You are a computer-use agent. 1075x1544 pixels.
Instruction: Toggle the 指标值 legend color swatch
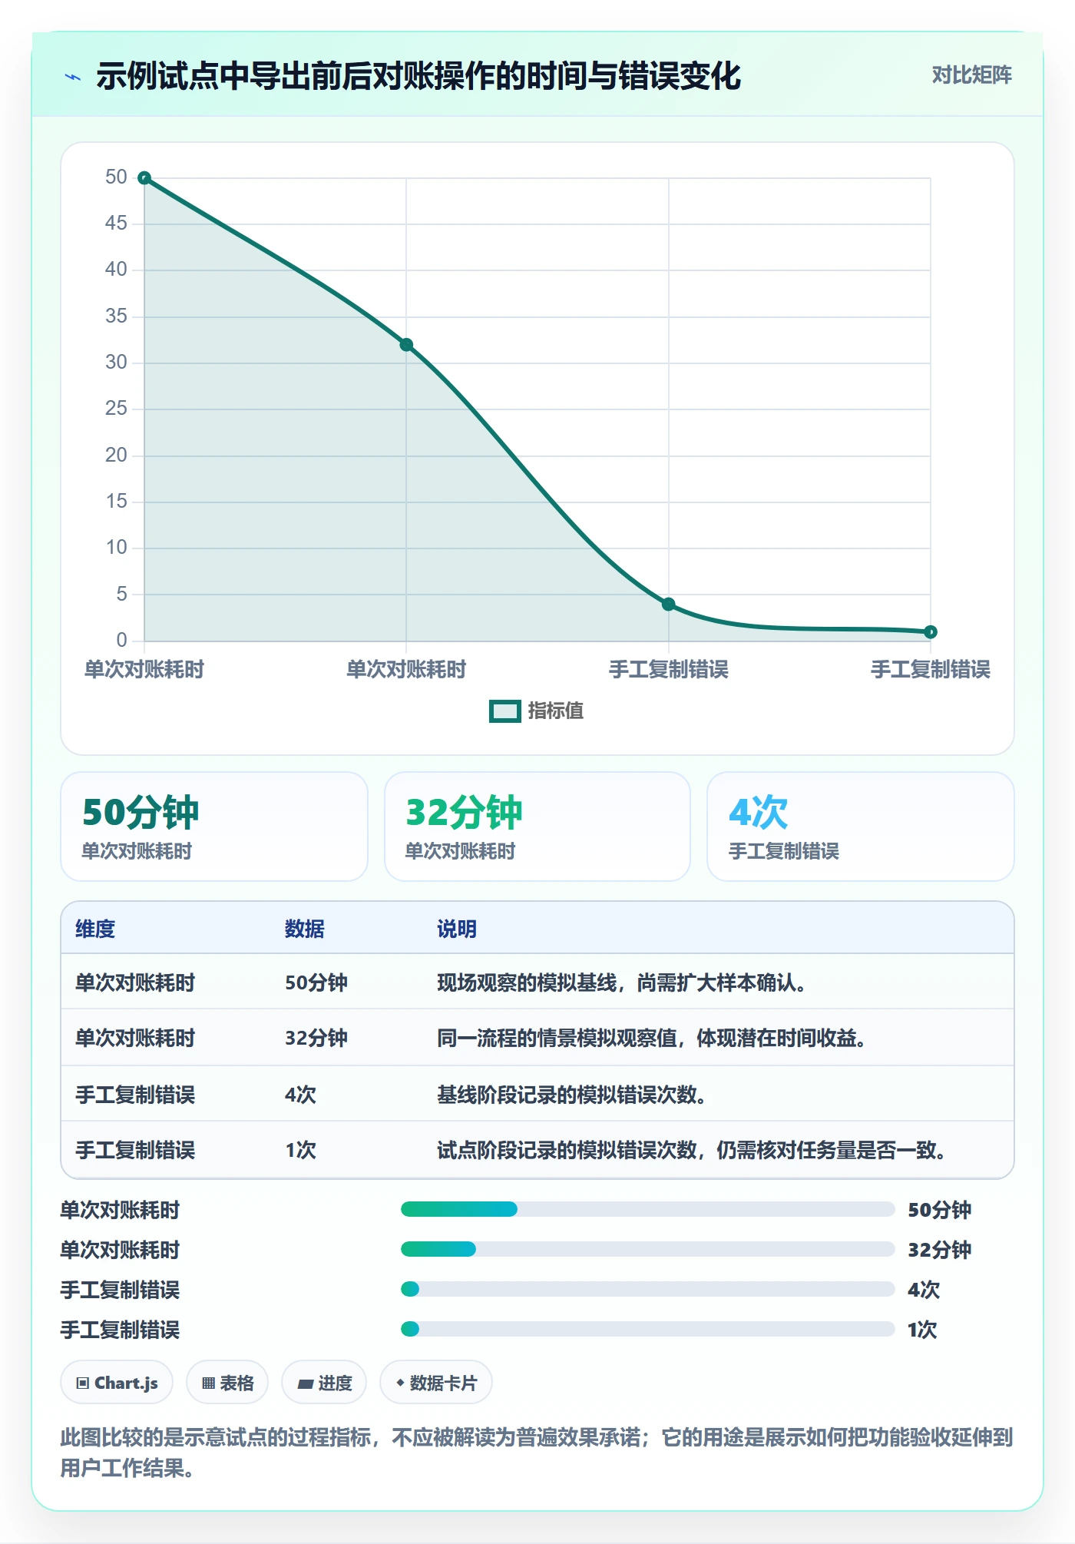click(x=505, y=711)
